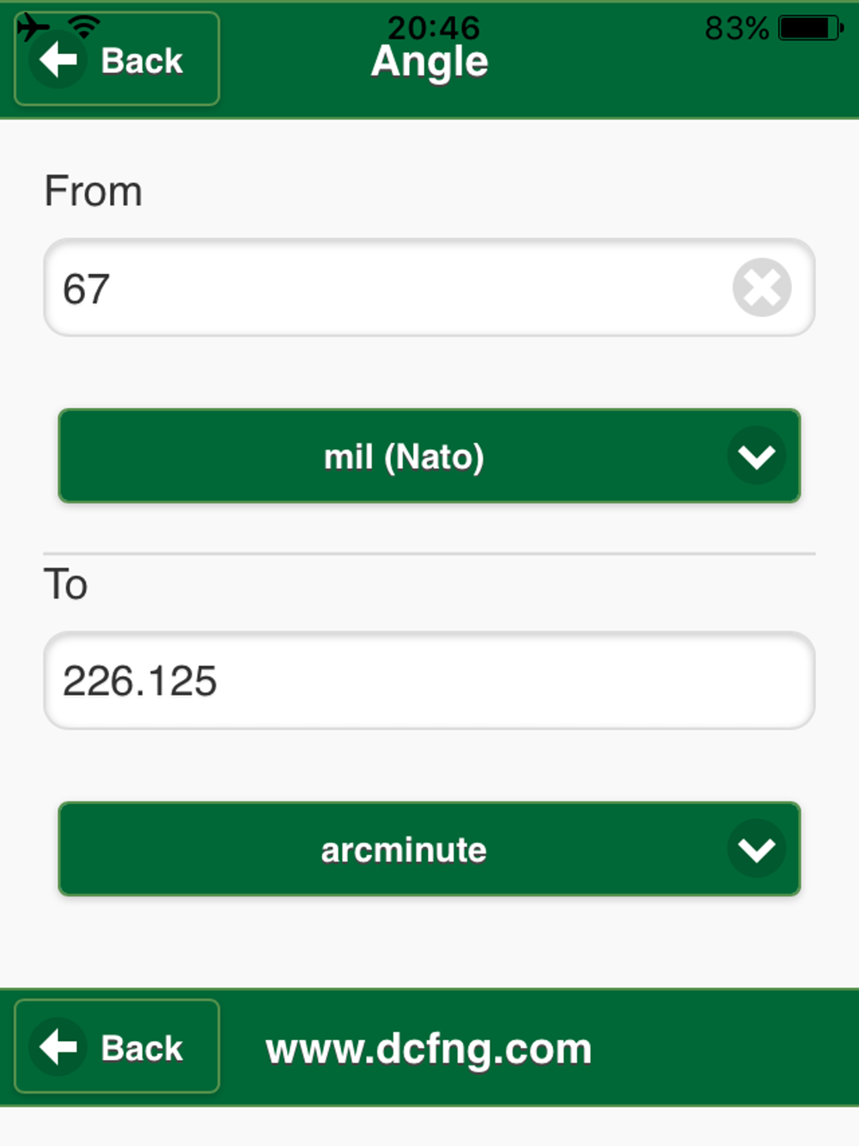Screen dimensions: 859x1146
Task: Tap the result field showing 226.125
Action: 429,680
